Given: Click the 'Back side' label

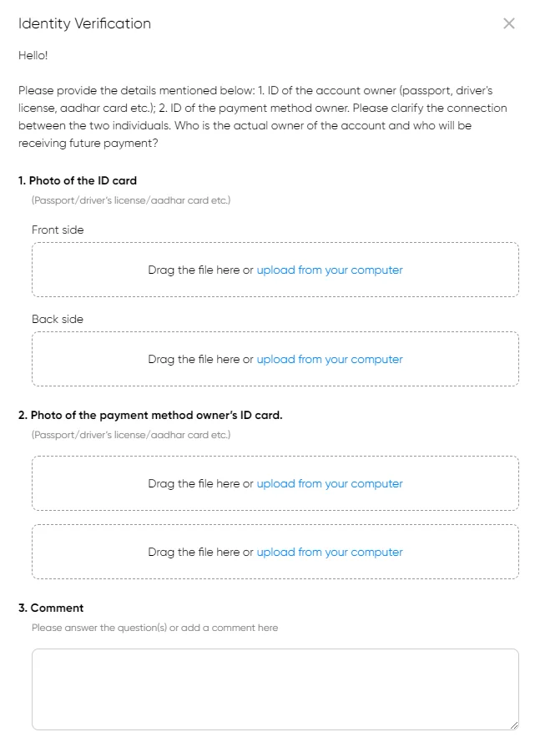Looking at the screenshot, I should click(58, 319).
